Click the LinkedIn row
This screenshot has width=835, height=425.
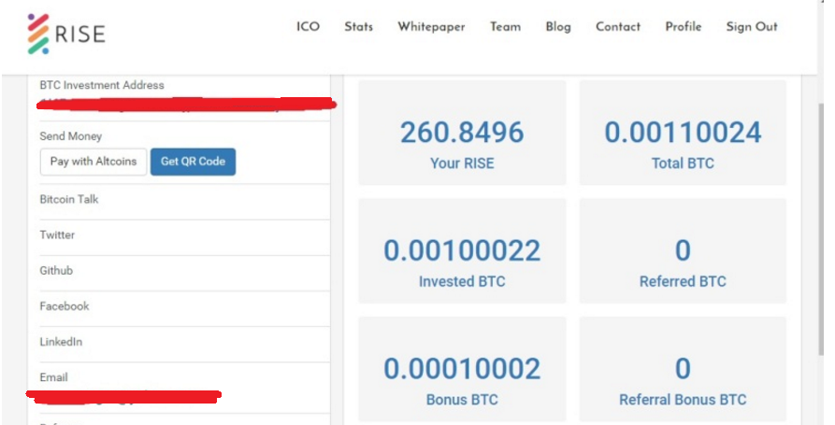point(184,342)
